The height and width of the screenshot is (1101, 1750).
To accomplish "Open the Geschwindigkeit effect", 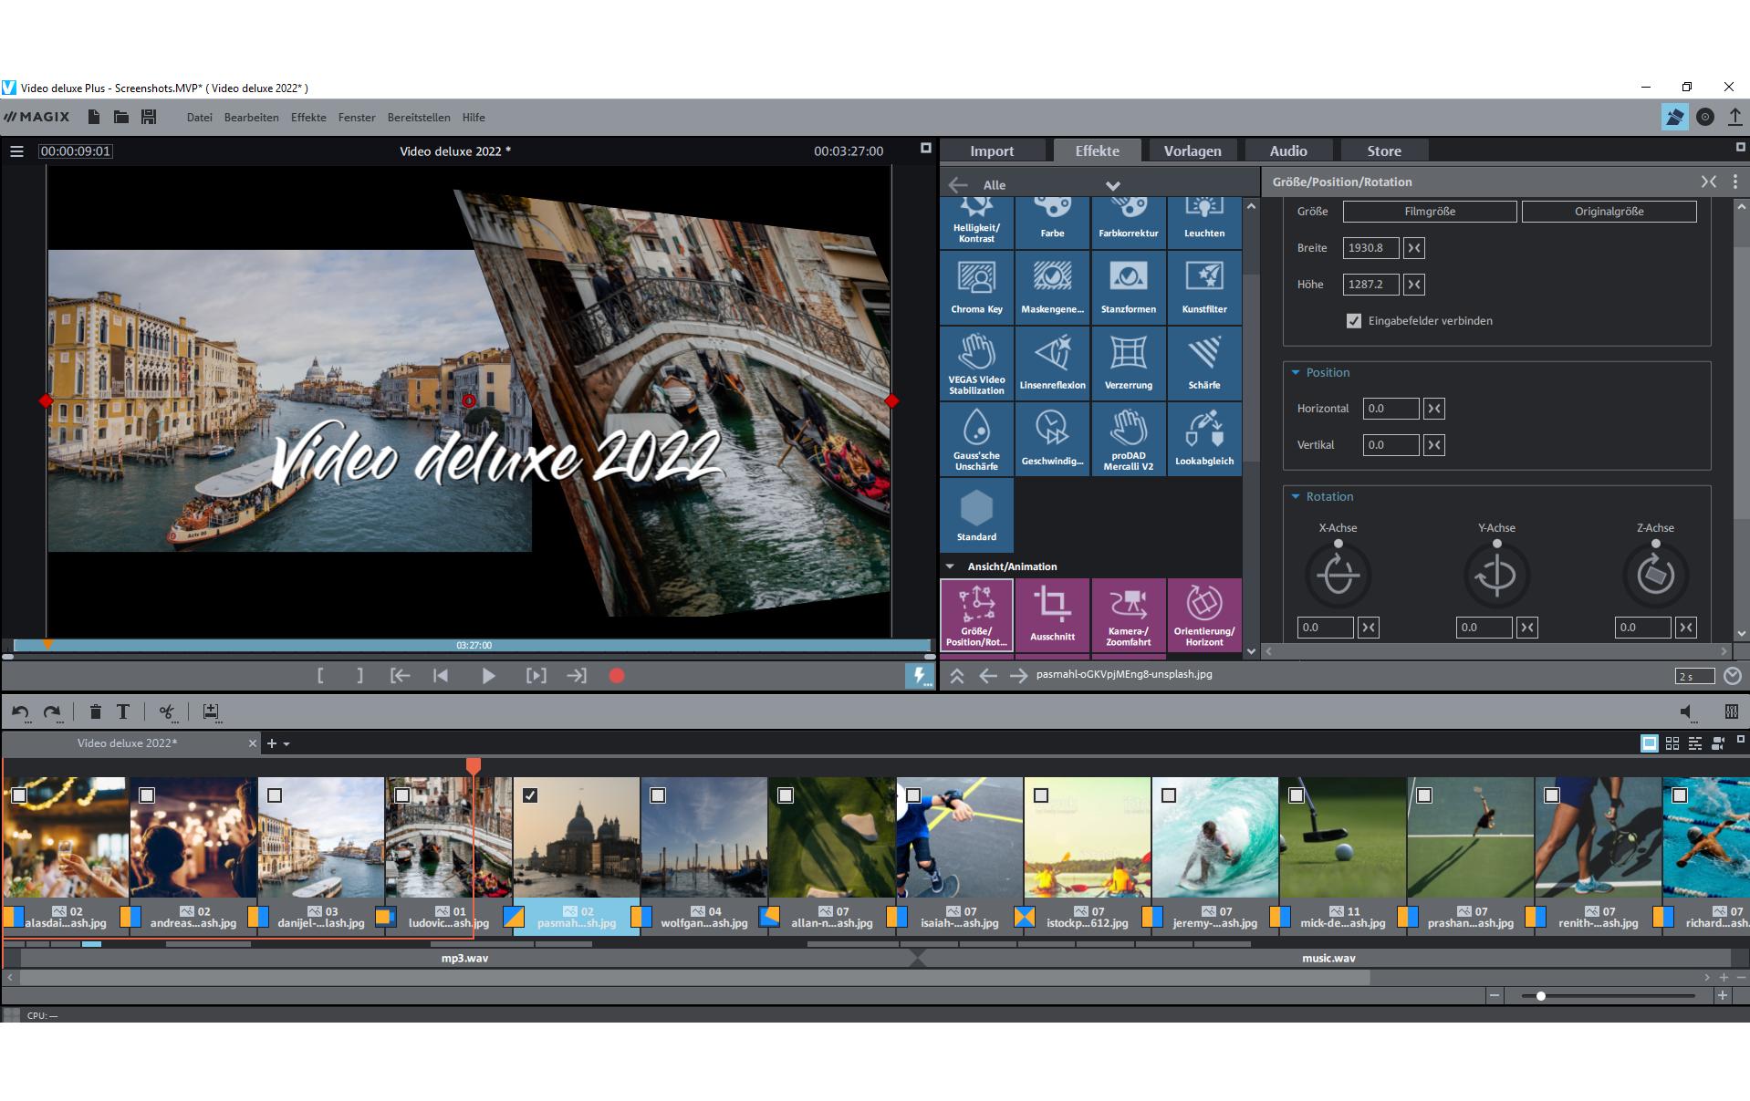I will 1052,439.
